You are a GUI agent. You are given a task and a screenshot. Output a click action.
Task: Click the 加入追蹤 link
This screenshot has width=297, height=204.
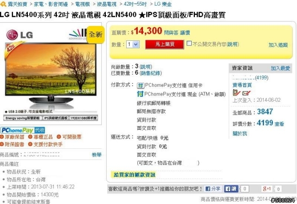coord(278,45)
